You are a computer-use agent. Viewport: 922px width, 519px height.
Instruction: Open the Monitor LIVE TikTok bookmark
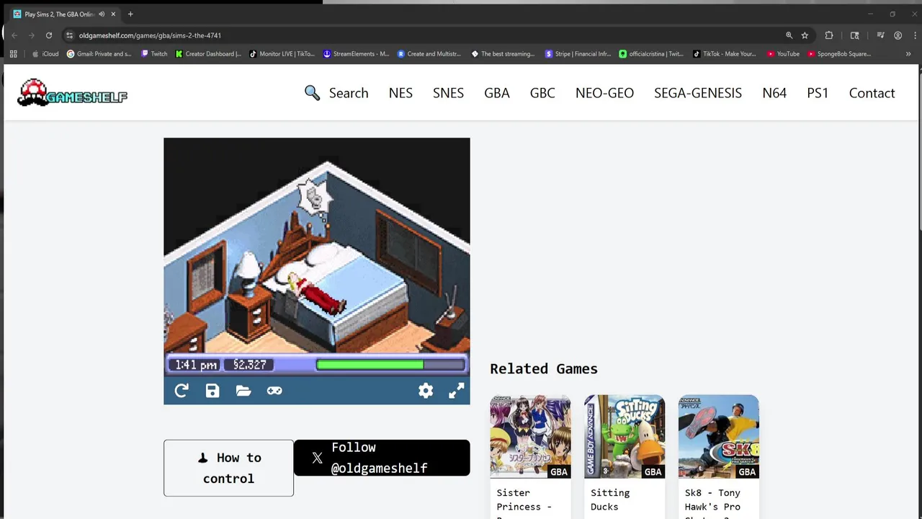click(282, 54)
